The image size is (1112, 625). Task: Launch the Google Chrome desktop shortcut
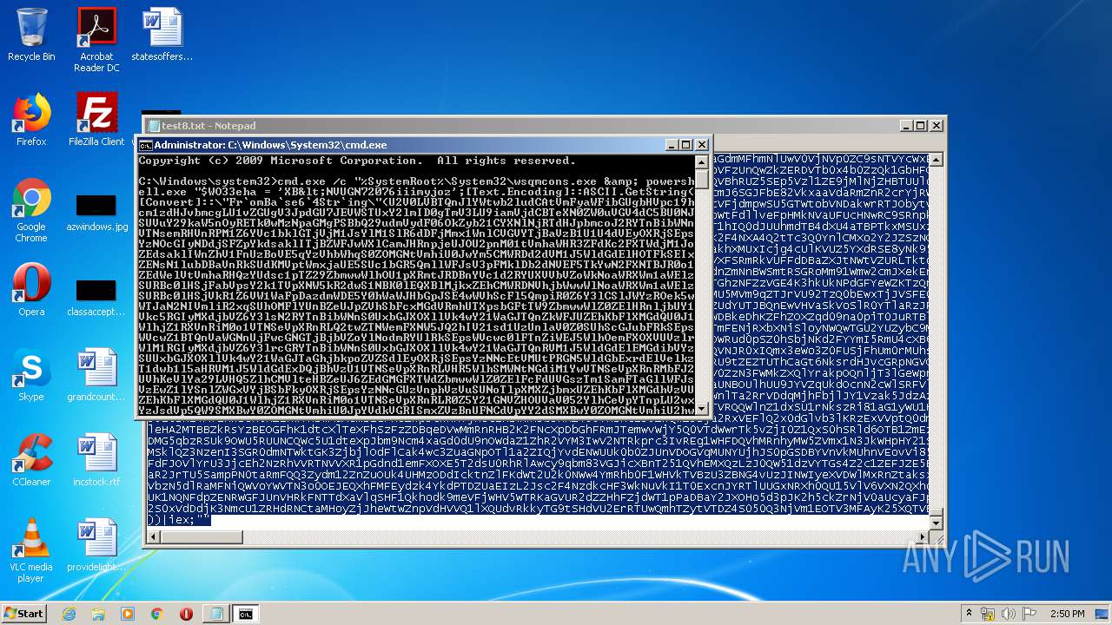[31, 211]
